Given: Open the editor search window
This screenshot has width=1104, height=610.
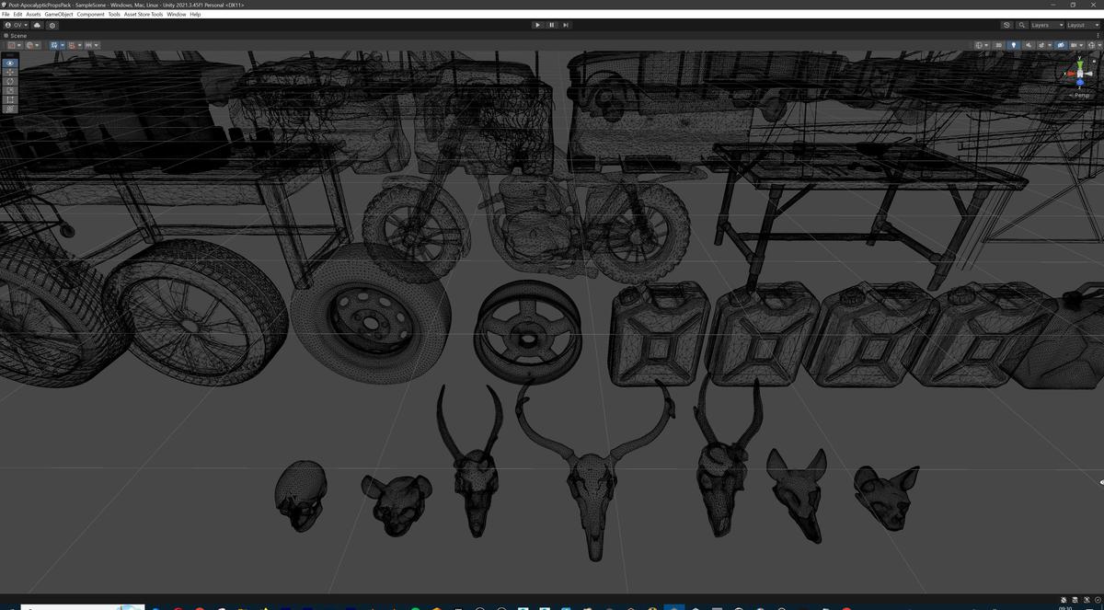Looking at the screenshot, I should pyautogui.click(x=1021, y=25).
